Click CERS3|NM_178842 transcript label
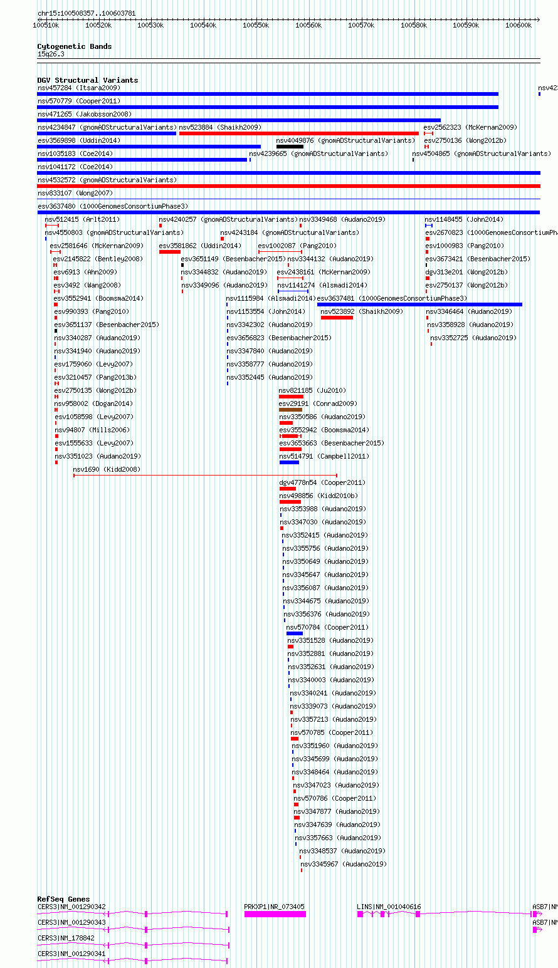The height and width of the screenshot is (968, 558). [x=66, y=938]
